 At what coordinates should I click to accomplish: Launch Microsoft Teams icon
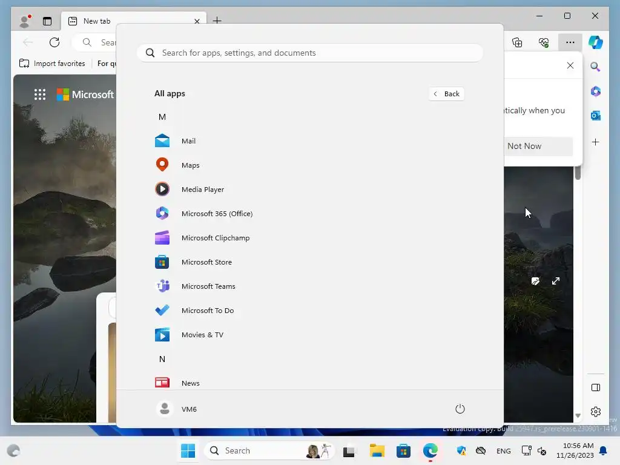tap(162, 286)
